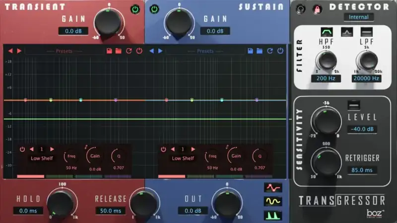Open the blue Sustain Presets menu
The width and height of the screenshot is (397, 223).
pos(205,51)
